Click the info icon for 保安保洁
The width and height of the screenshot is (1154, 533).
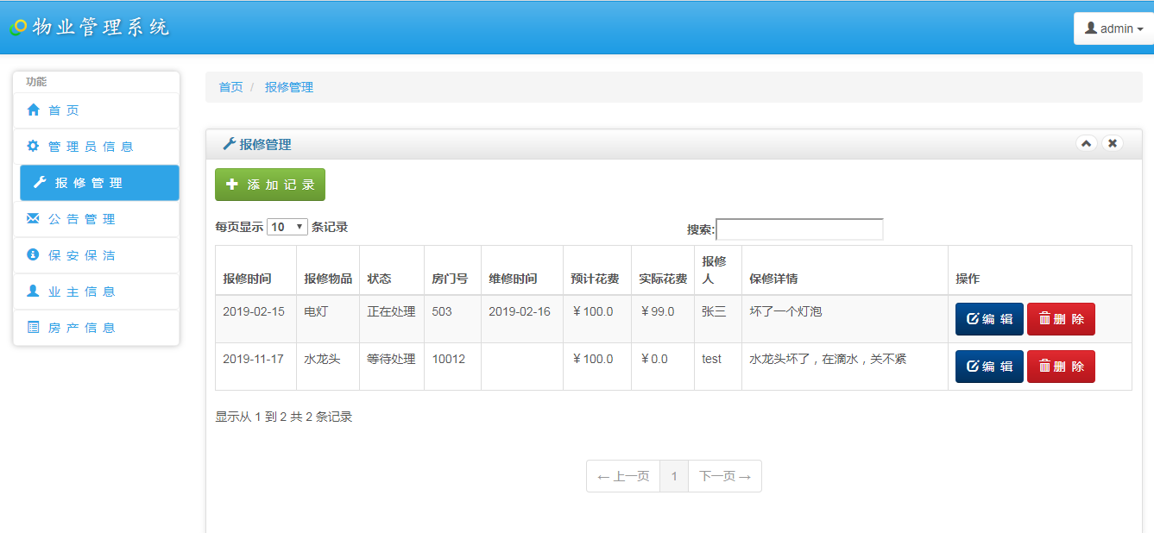pyautogui.click(x=34, y=255)
